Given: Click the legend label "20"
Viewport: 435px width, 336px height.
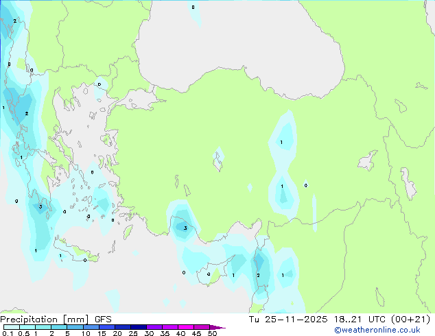Looking at the screenshot, I should coord(117,333).
